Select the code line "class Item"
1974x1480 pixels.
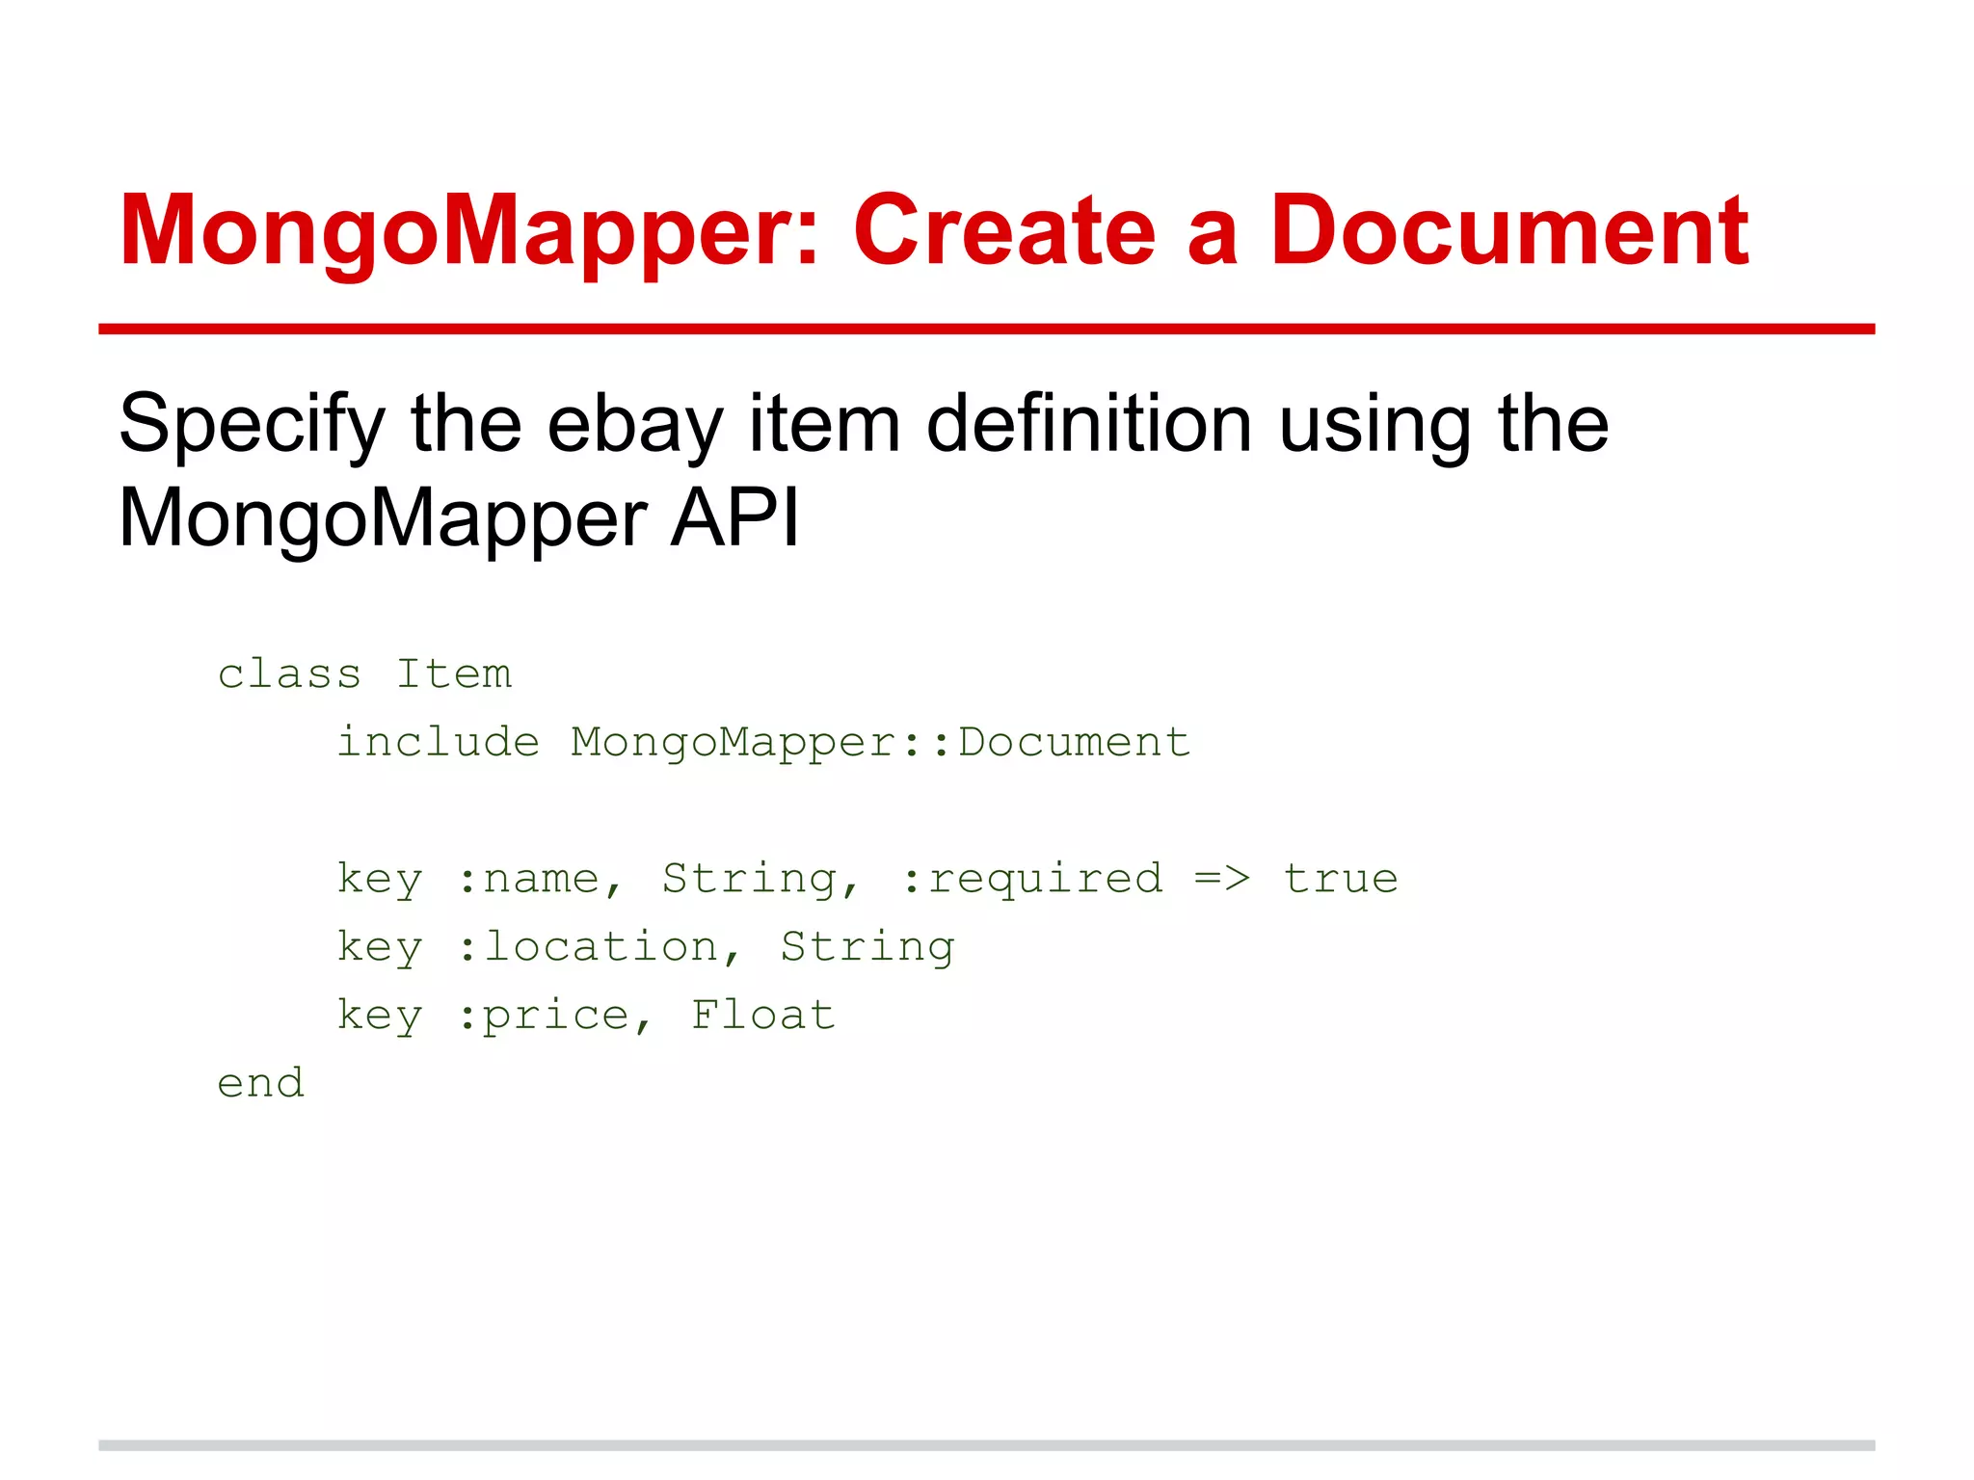pyautogui.click(x=364, y=674)
